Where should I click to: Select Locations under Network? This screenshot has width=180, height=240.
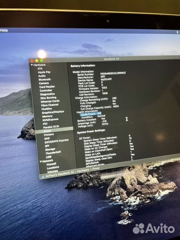click(53, 168)
